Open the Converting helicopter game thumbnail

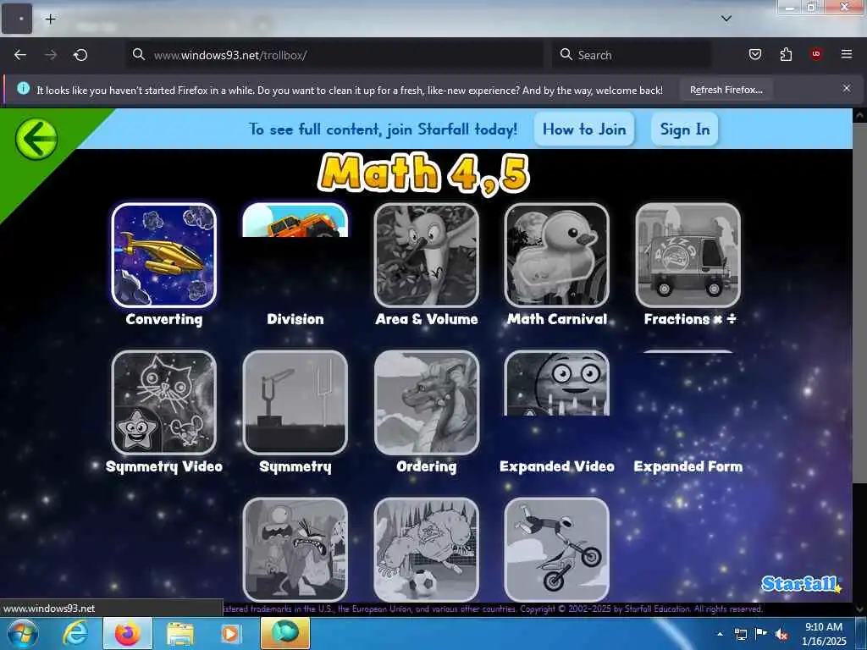coord(163,255)
